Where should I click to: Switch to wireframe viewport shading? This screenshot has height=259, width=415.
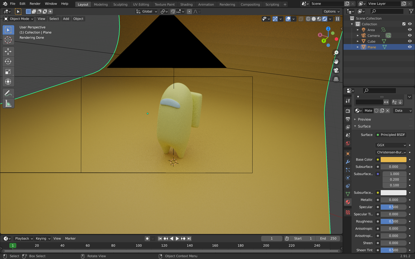pos(308,19)
